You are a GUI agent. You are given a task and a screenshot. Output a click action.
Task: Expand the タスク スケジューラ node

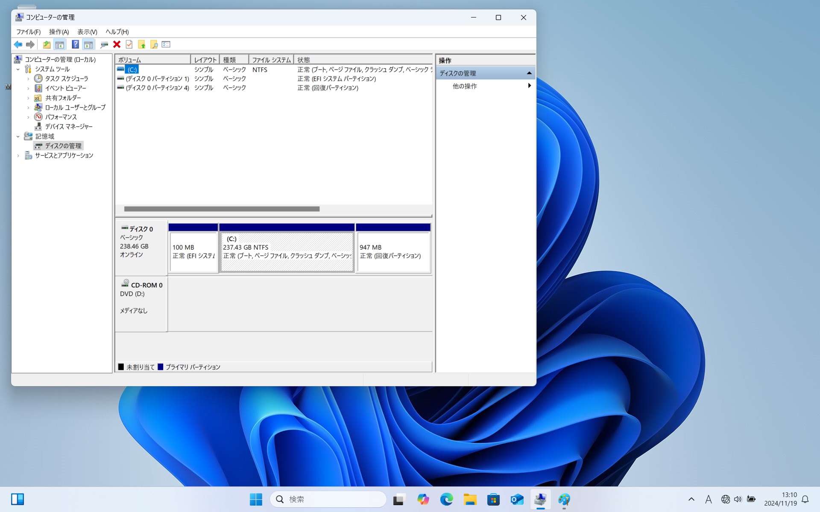click(x=28, y=79)
